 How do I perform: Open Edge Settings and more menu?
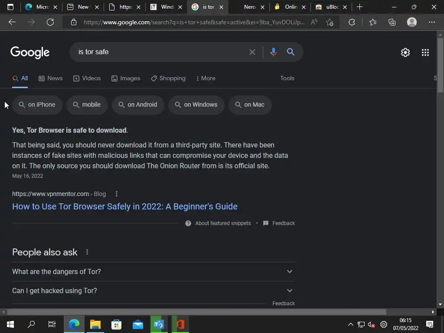(x=431, y=22)
